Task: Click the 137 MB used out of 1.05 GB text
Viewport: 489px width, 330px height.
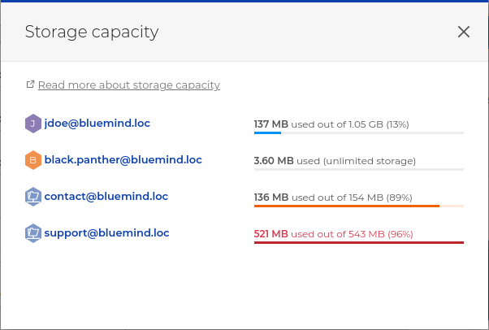Action: 331,124
